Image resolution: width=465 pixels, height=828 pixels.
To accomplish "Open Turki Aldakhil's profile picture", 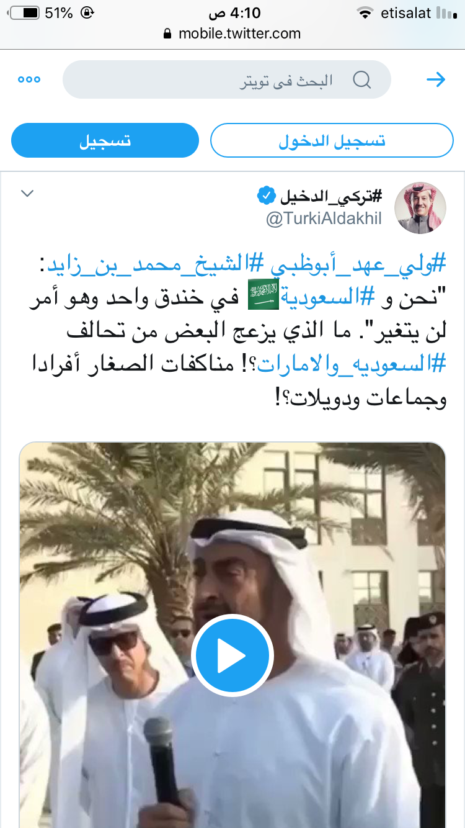I will [420, 208].
